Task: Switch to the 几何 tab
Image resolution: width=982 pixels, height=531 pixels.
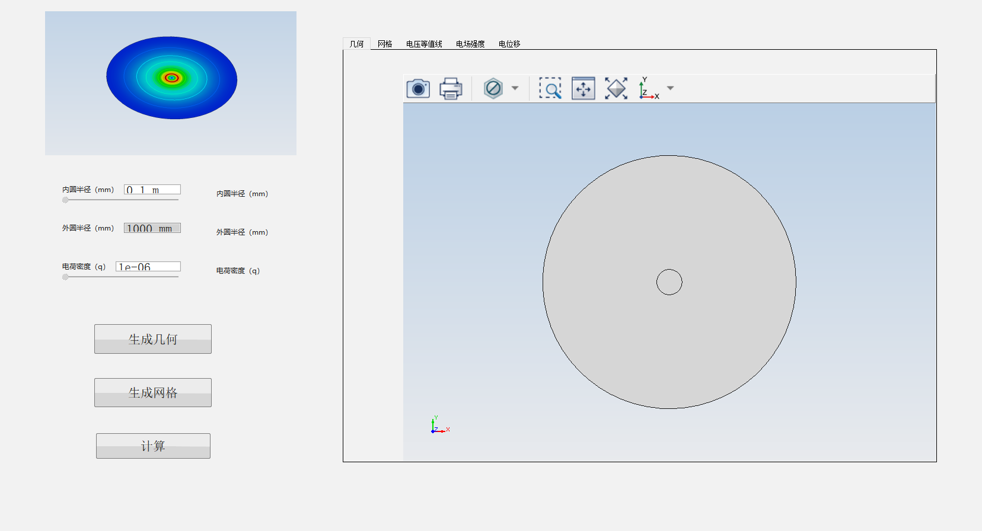Action: [x=356, y=44]
